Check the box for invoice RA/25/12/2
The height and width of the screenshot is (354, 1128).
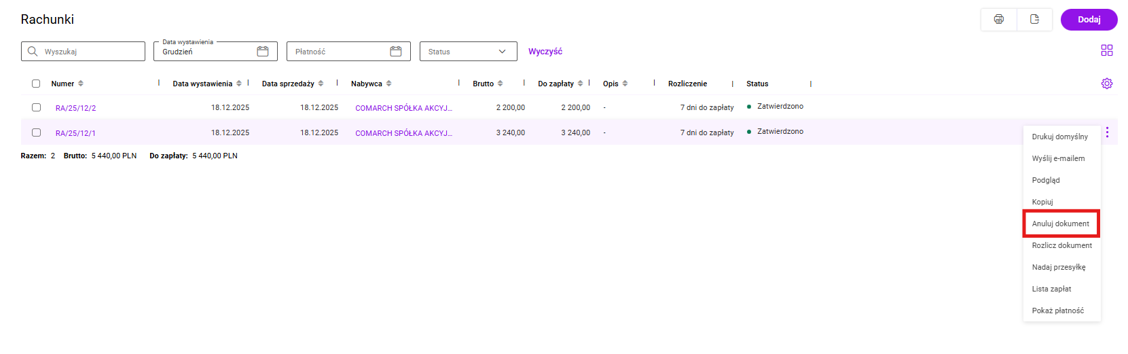pos(36,107)
